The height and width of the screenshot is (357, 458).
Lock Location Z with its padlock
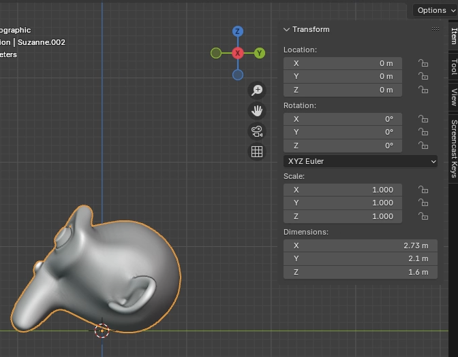(423, 90)
